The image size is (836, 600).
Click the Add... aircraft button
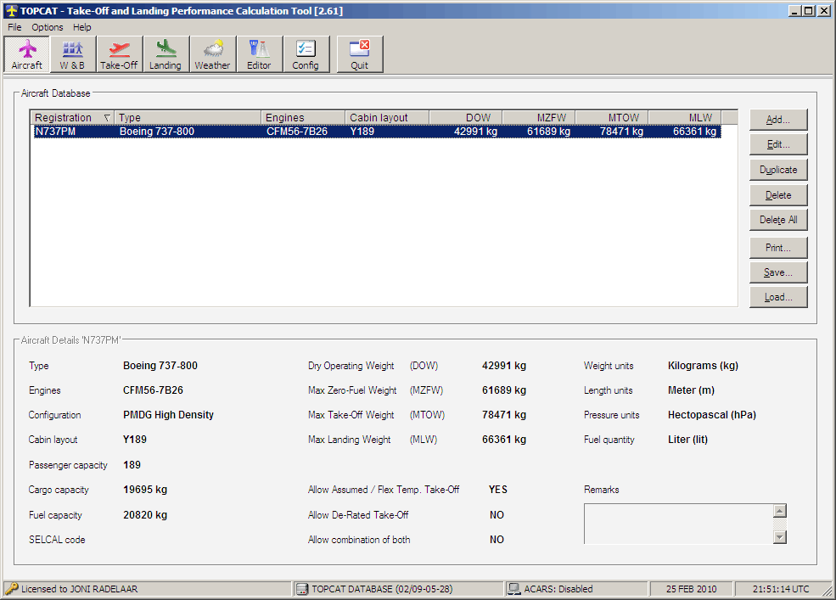pos(778,120)
